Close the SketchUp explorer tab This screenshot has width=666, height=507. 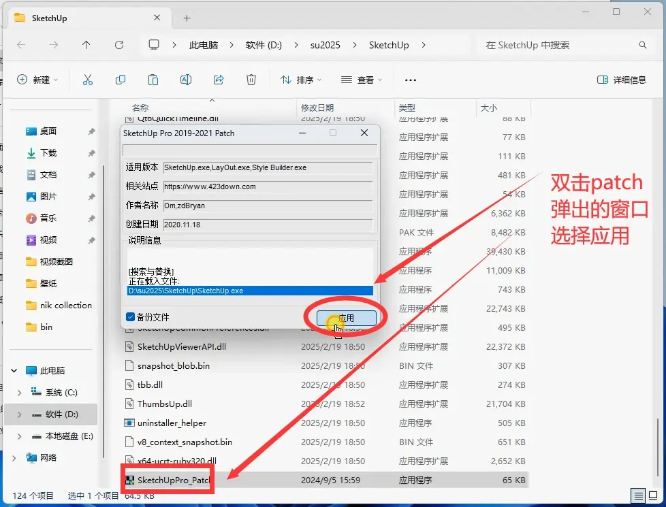click(157, 18)
